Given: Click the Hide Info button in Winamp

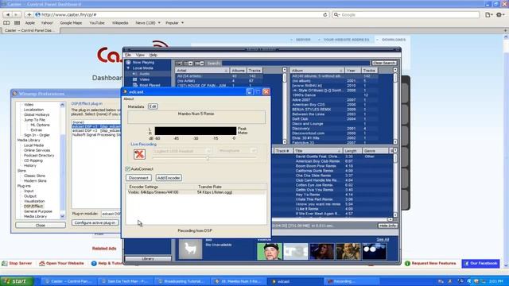Looking at the screenshot, I should [x=387, y=226].
